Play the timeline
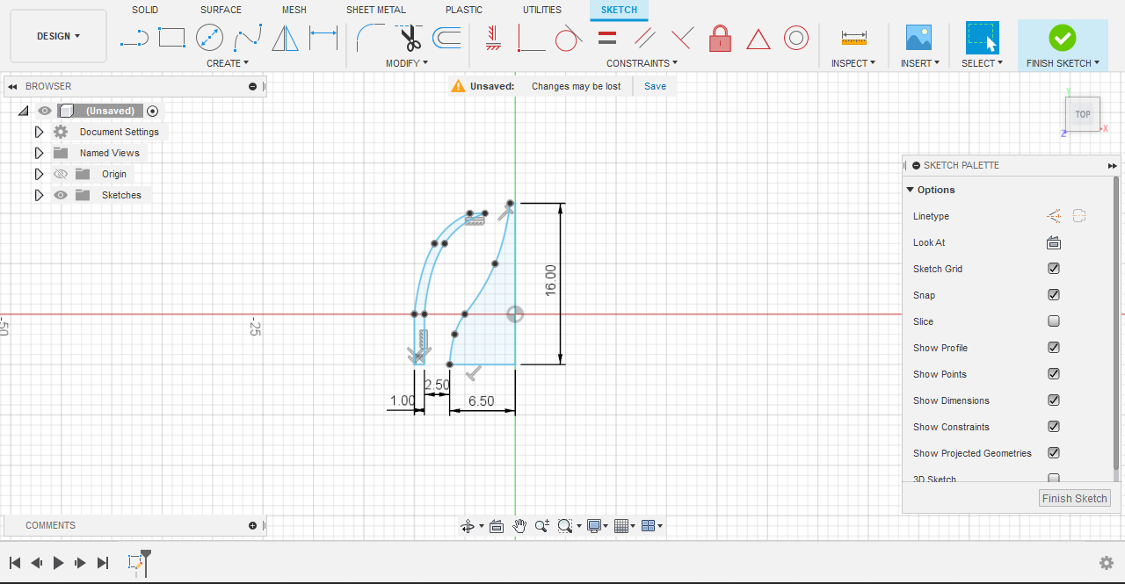 [x=58, y=563]
